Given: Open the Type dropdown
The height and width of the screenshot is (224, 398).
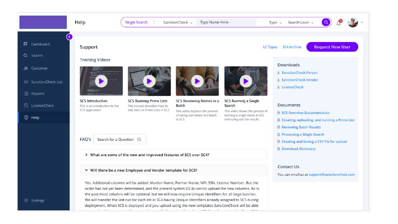Looking at the screenshot, I should point(276,22).
